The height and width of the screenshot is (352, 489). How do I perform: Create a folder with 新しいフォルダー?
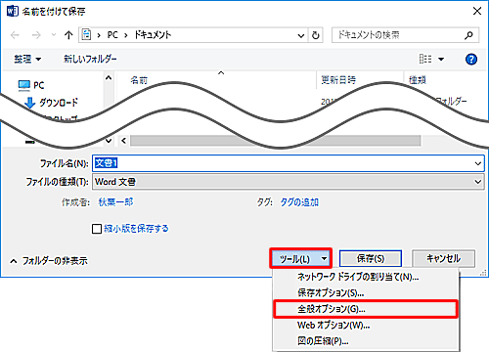(x=90, y=59)
